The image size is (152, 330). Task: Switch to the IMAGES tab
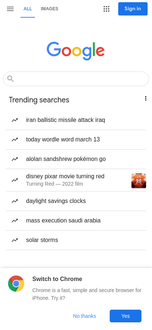pos(50,9)
